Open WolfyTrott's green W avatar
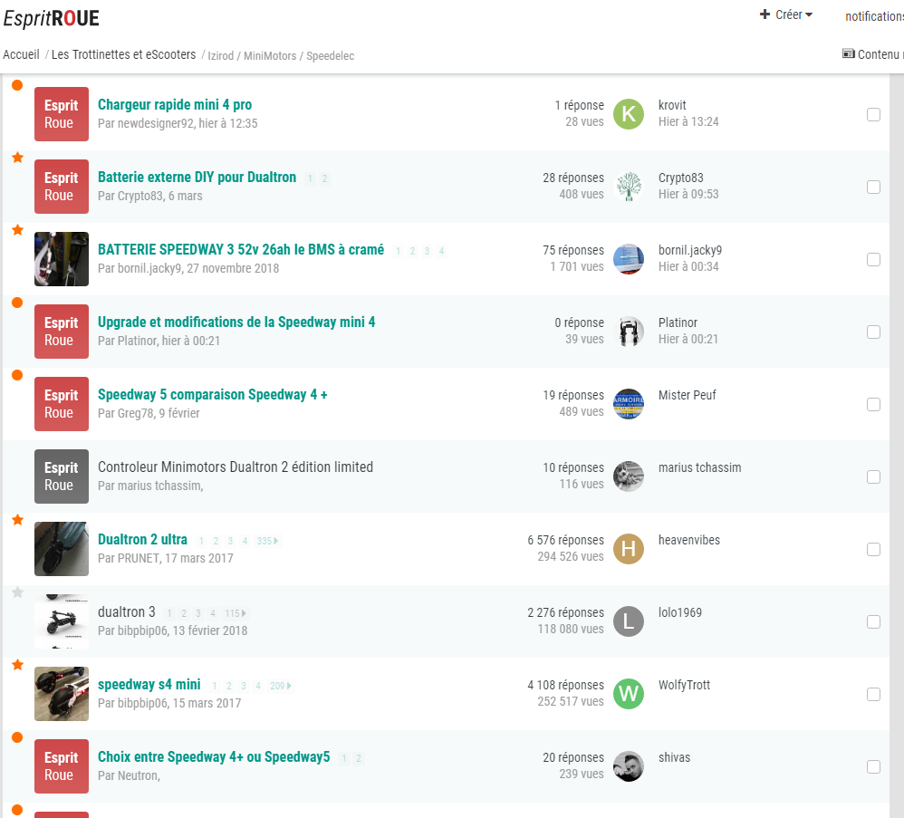The height and width of the screenshot is (818, 904). (x=629, y=694)
